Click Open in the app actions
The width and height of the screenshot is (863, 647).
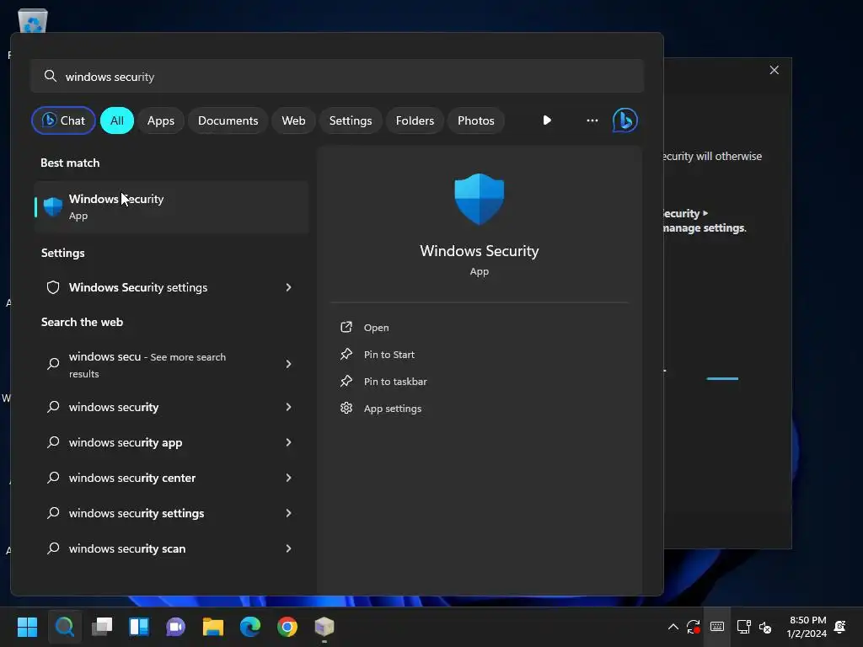coord(376,328)
